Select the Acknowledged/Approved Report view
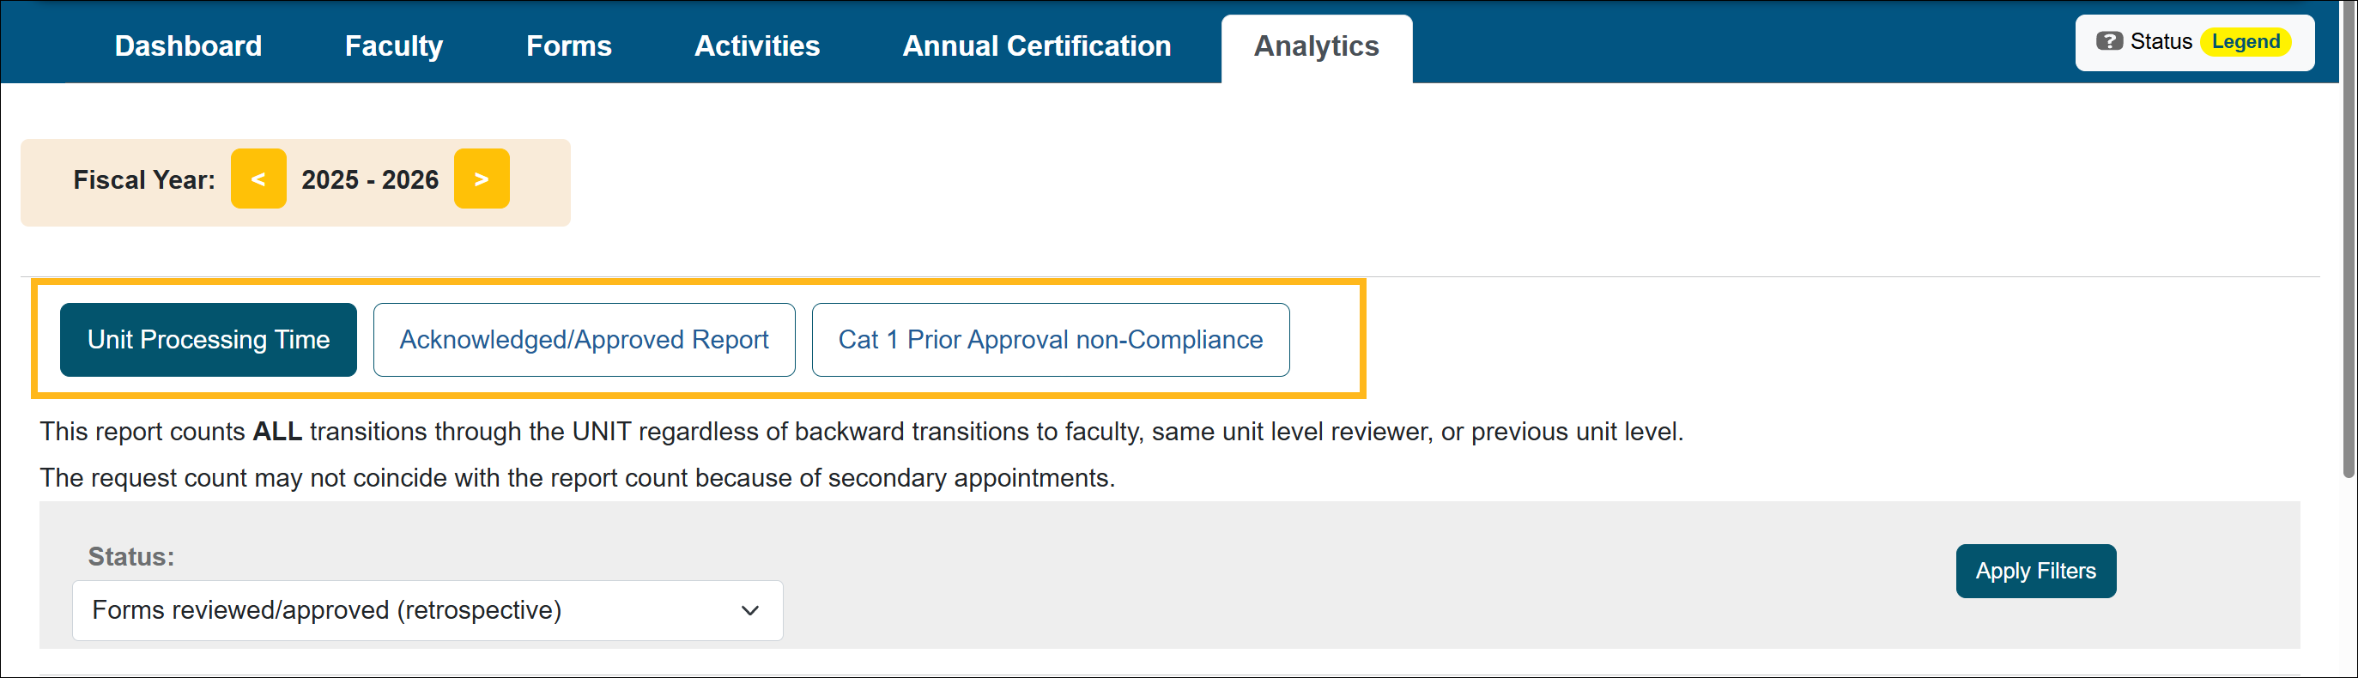This screenshot has height=678, width=2358. (x=584, y=340)
